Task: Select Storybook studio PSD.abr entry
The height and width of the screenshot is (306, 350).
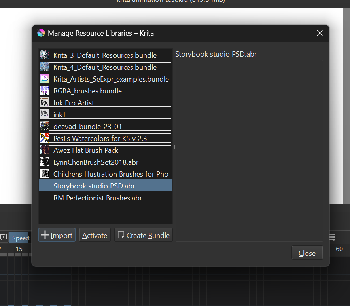Action: [105, 185]
